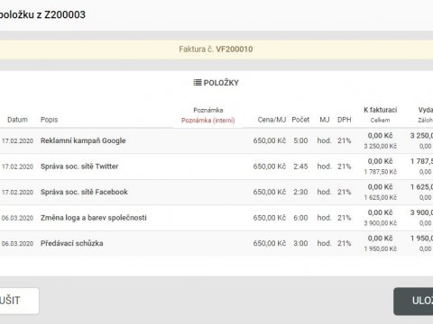The image size is (433, 324).
Task: Click the Cena/MJ column header
Action: click(272, 120)
